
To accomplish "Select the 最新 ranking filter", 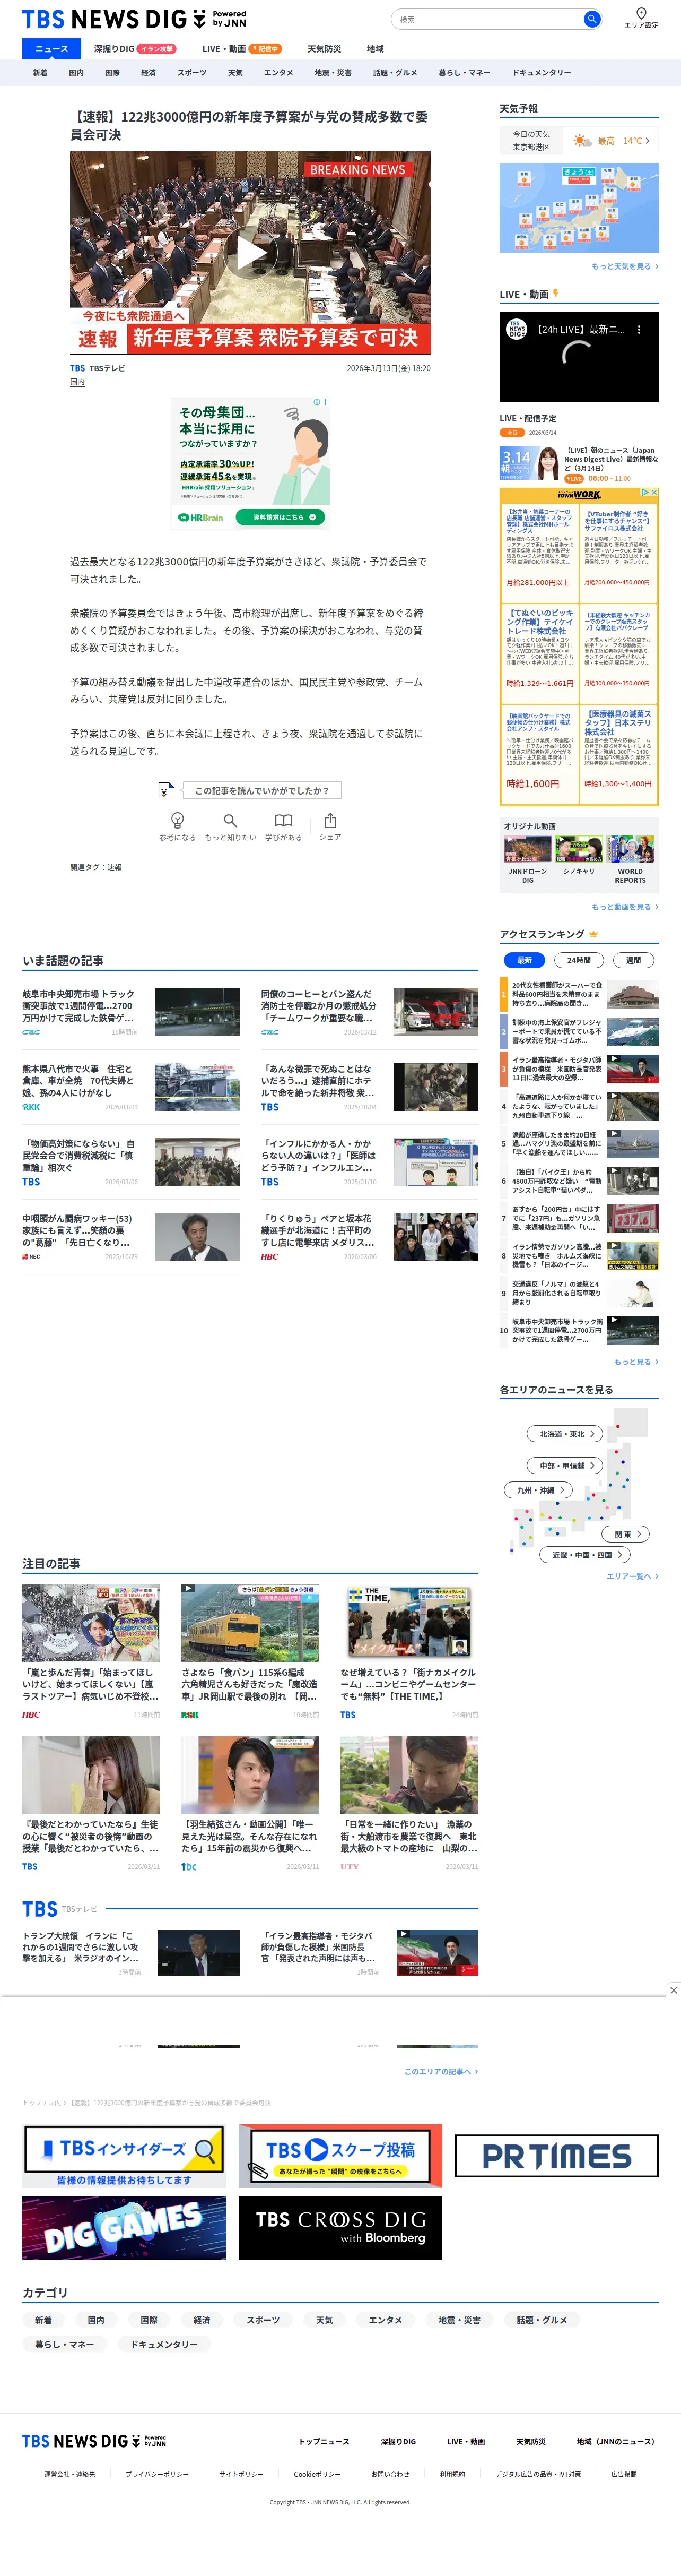I will [x=524, y=959].
